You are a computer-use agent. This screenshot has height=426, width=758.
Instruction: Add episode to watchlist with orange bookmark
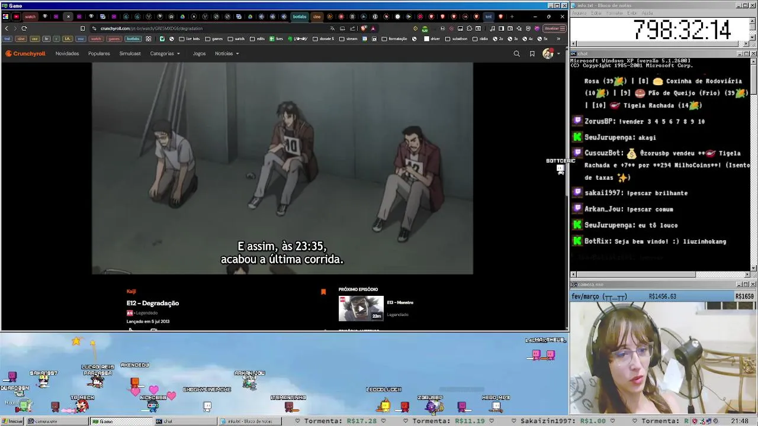[x=323, y=292]
